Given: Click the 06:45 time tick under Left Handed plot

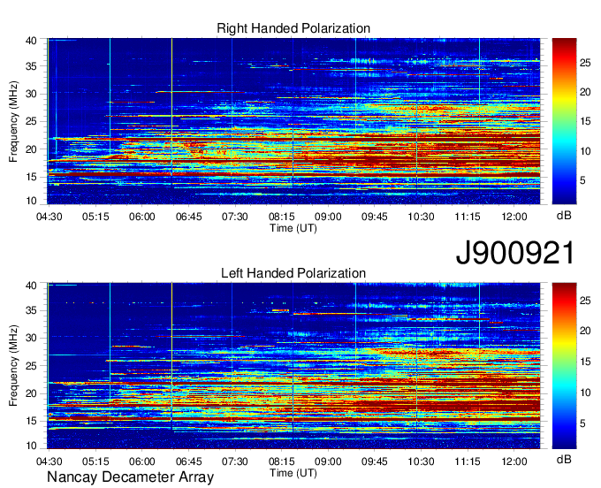Looking at the screenshot, I should click(188, 461).
